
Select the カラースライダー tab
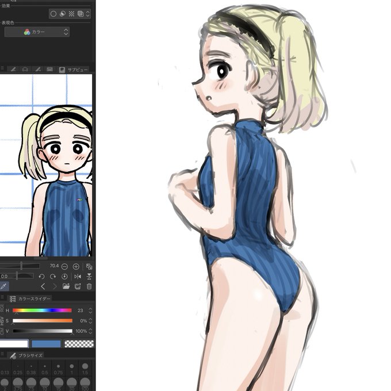(x=30, y=299)
